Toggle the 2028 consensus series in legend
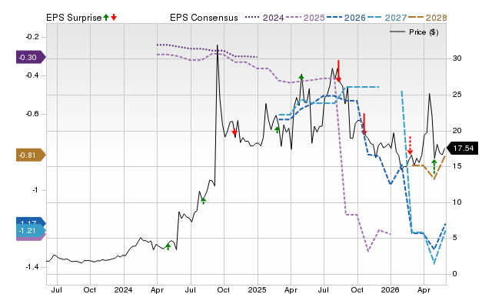492x294 pixels. point(427,18)
